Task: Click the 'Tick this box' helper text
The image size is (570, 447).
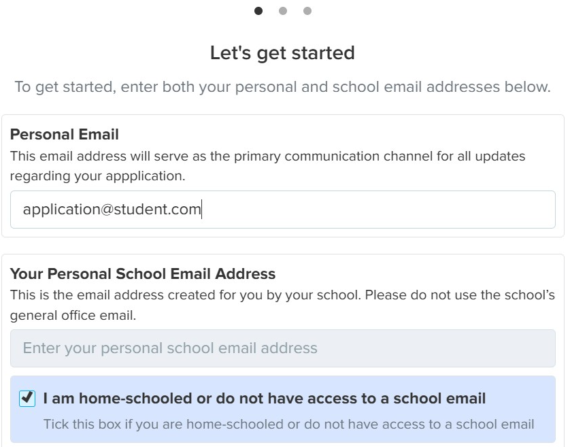Action: 288,425
